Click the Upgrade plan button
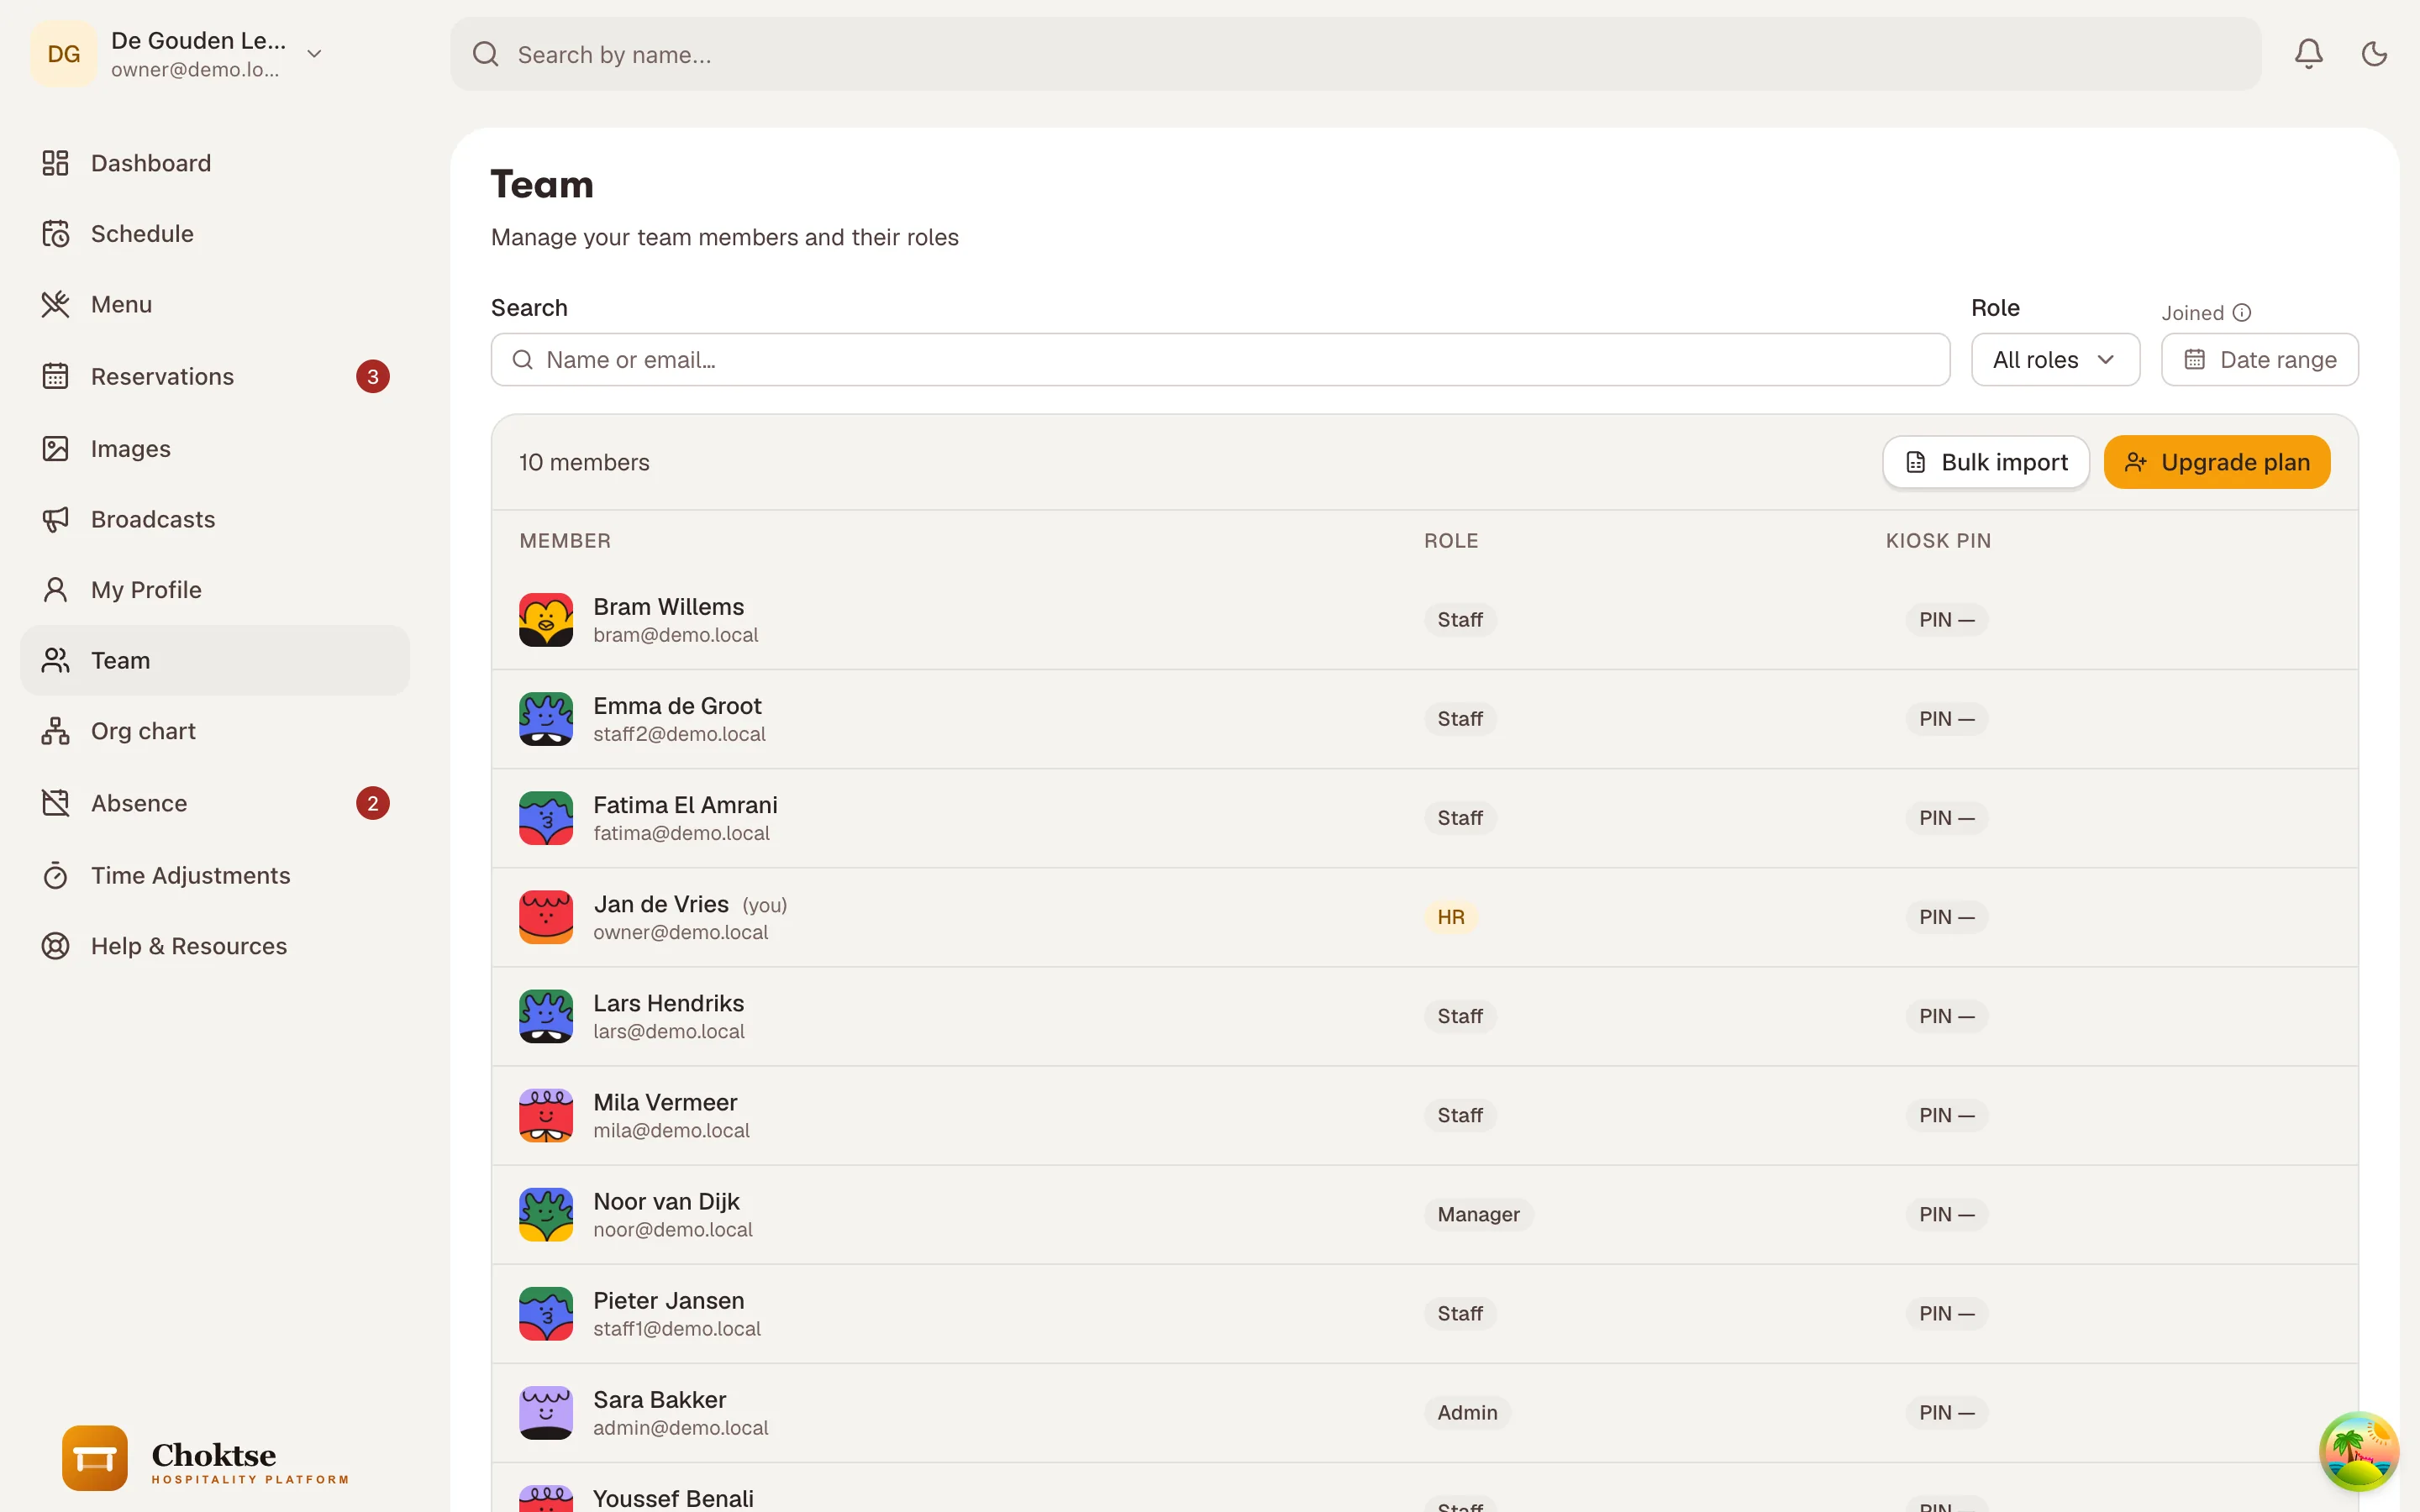The width and height of the screenshot is (2420, 1512). coord(2217,462)
